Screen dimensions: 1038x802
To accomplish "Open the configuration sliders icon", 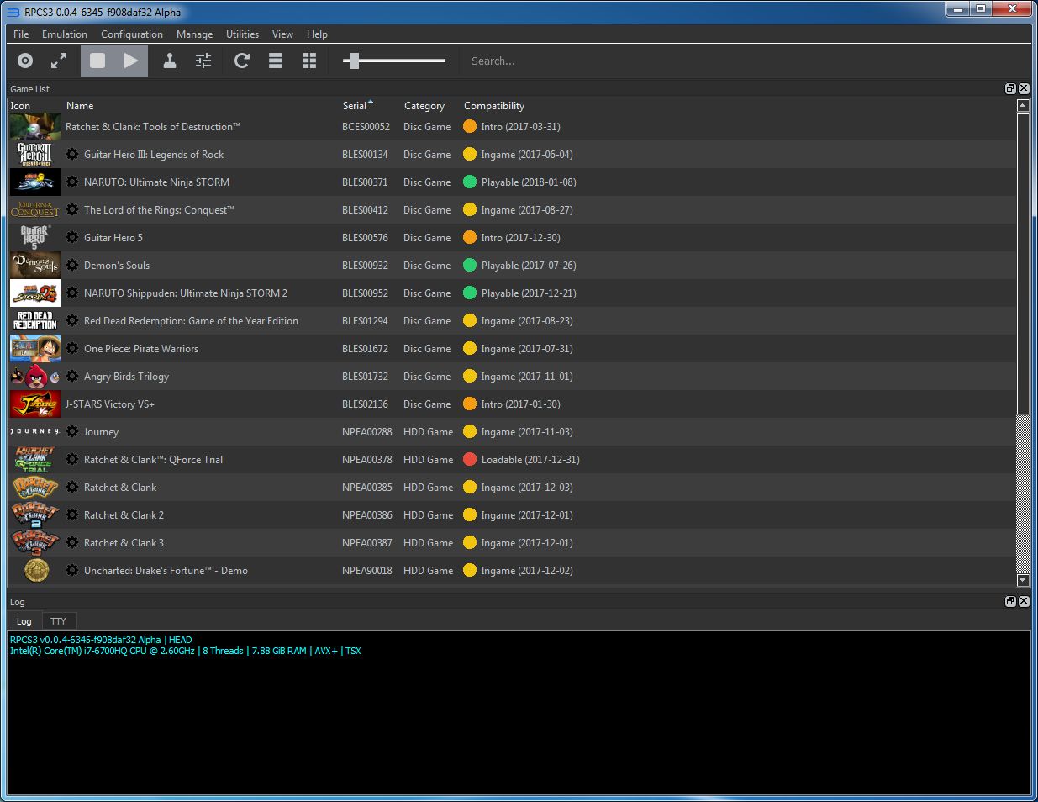I will (203, 61).
